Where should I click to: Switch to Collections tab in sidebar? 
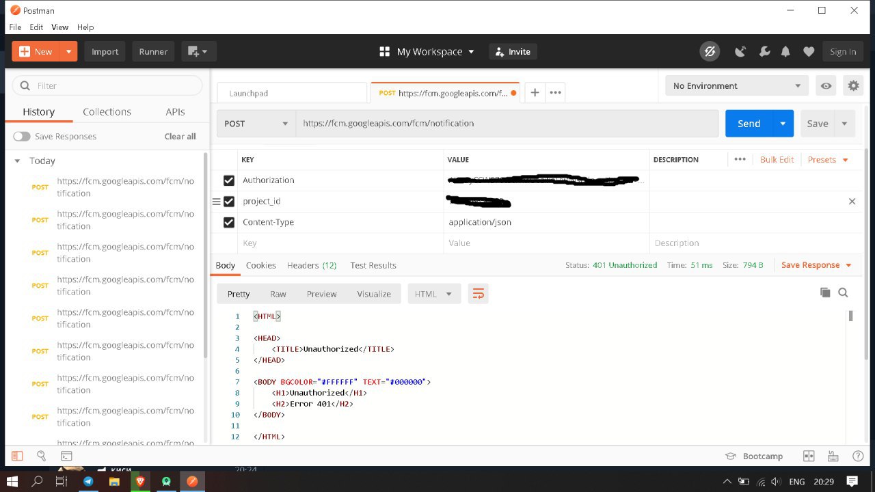point(107,111)
